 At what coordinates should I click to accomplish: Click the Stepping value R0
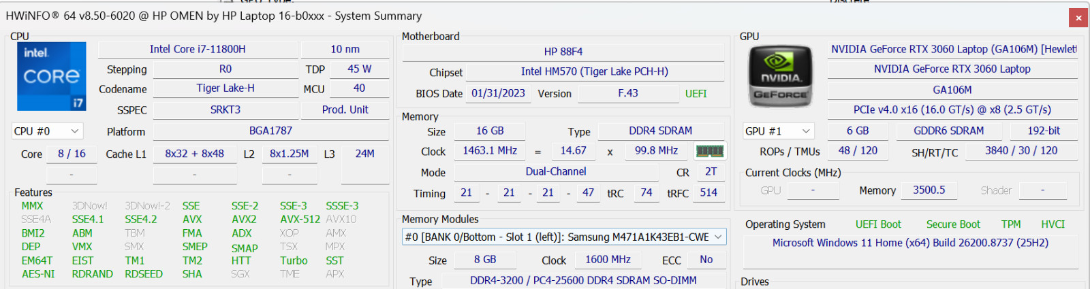pyautogui.click(x=225, y=69)
